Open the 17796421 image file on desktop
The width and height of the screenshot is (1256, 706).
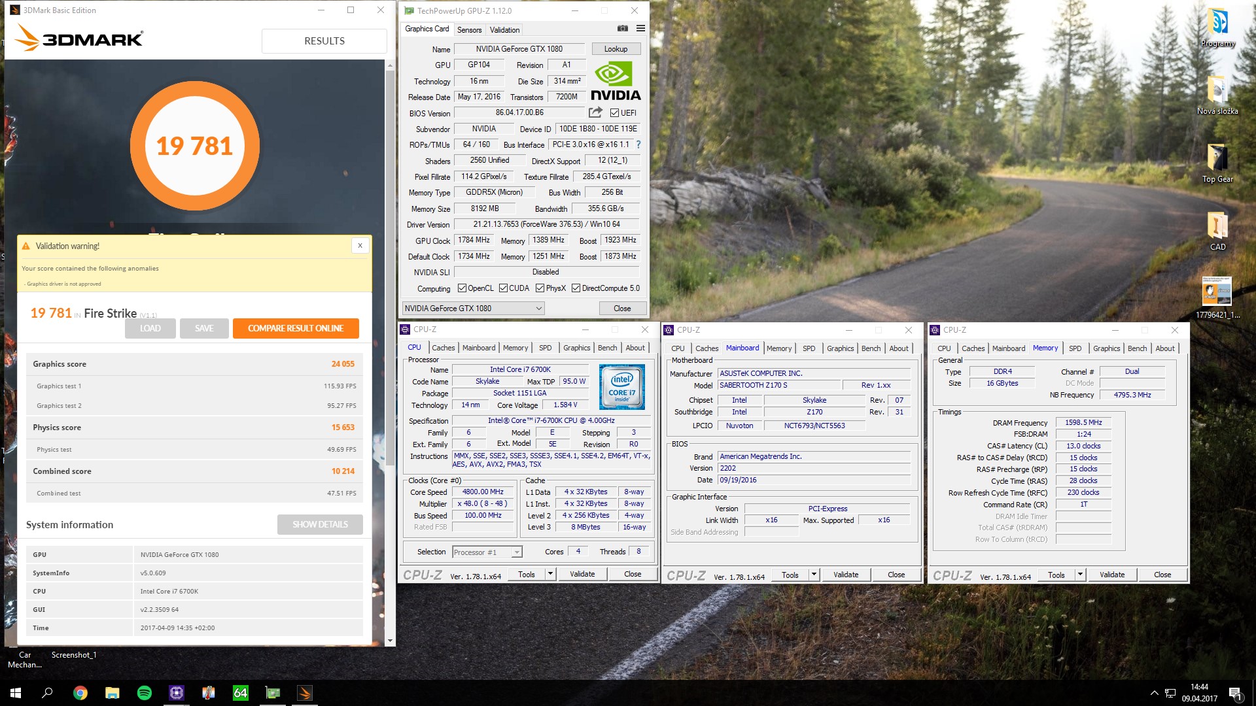click(1217, 298)
